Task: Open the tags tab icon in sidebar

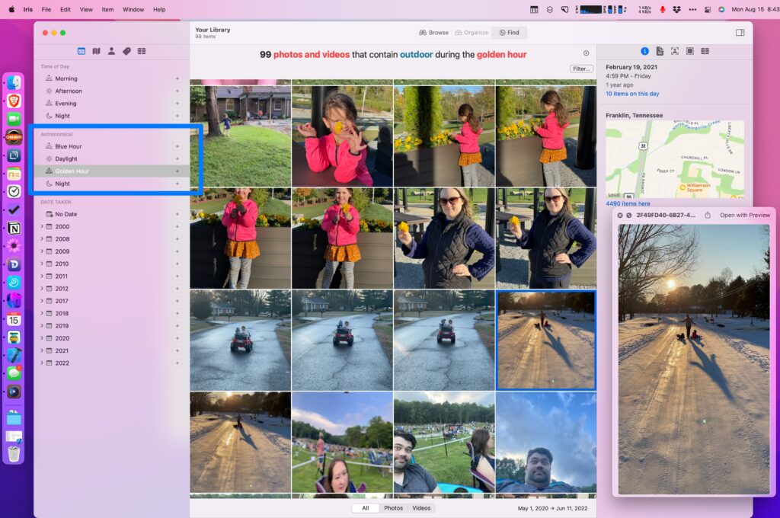Action: click(127, 51)
